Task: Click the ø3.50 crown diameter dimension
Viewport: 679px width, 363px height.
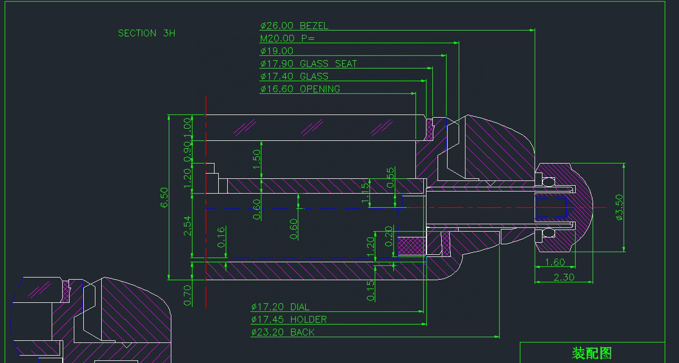Action: pyautogui.click(x=619, y=207)
